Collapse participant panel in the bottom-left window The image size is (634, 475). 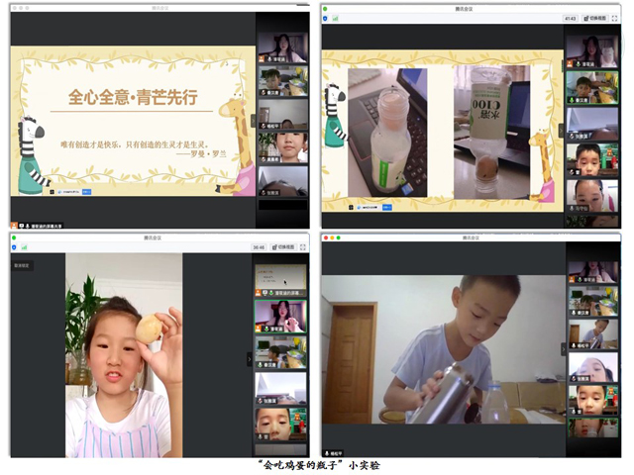pyautogui.click(x=249, y=358)
